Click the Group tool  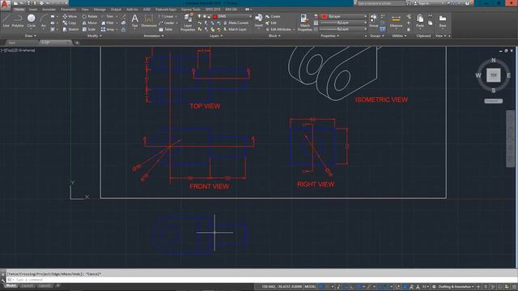[373, 20]
